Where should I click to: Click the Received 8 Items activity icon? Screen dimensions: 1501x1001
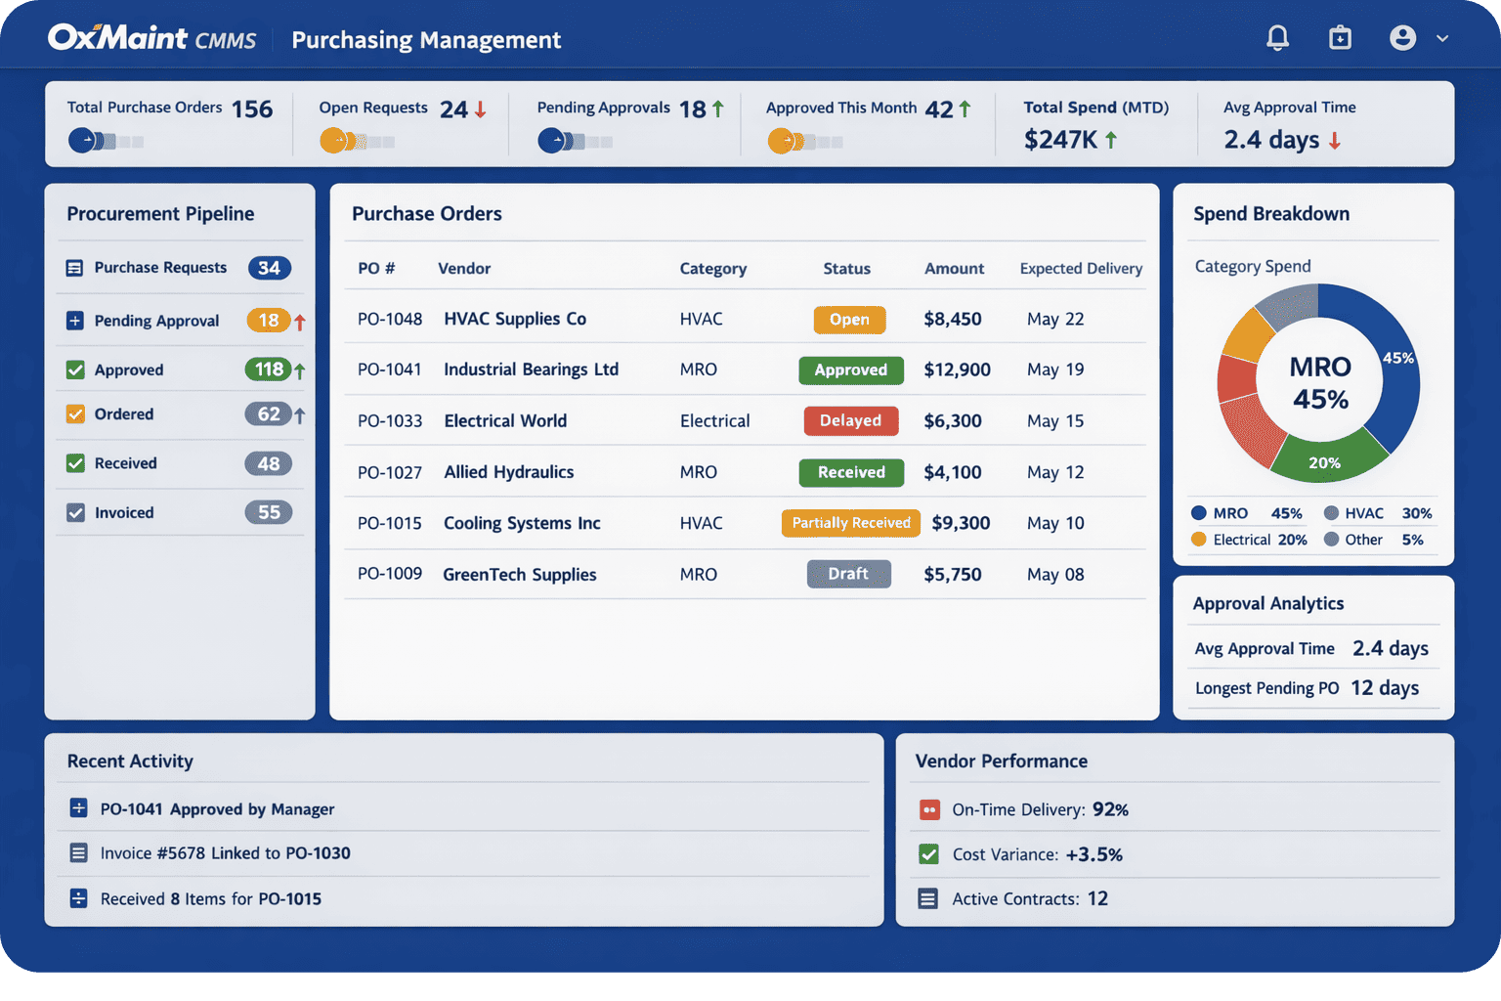[x=78, y=898]
